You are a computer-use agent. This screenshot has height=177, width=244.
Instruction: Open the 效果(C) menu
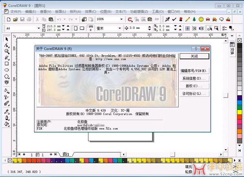point(90,12)
